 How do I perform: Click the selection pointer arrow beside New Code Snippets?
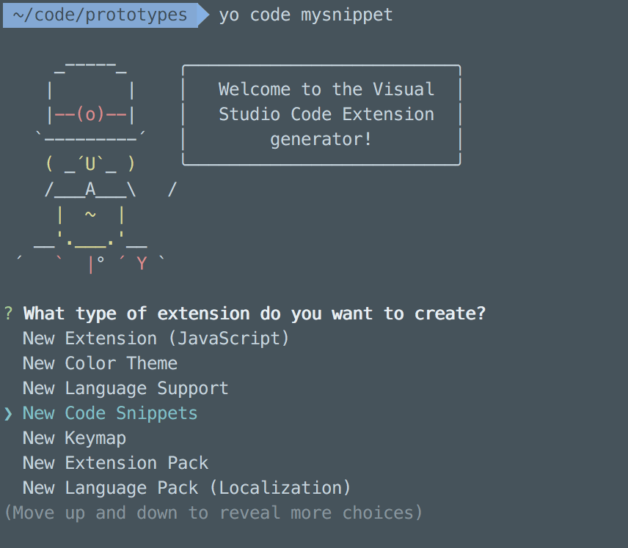8,413
